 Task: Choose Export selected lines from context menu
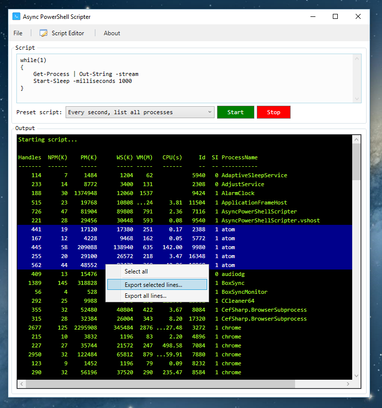coord(153,285)
